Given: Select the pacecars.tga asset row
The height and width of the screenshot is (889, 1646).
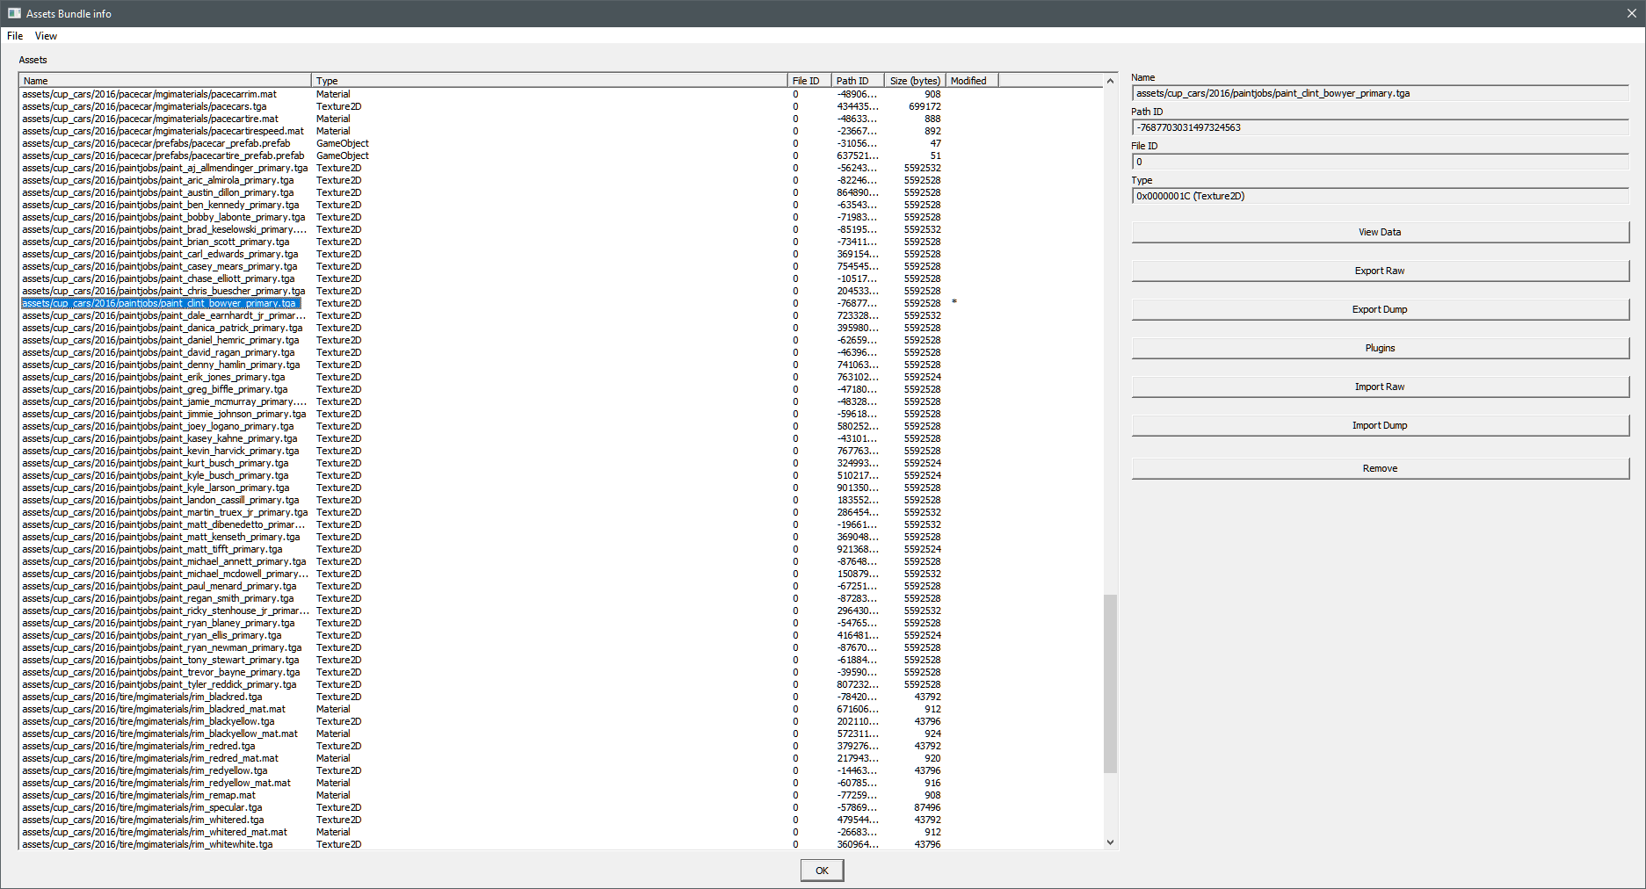Looking at the screenshot, I should [561, 106].
